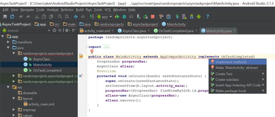
Task: Collapse the app module tree node
Action: pyautogui.click(x=3, y=36)
